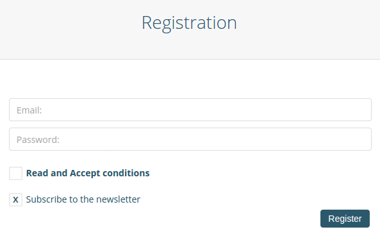Click the far right end of Password field

point(363,139)
